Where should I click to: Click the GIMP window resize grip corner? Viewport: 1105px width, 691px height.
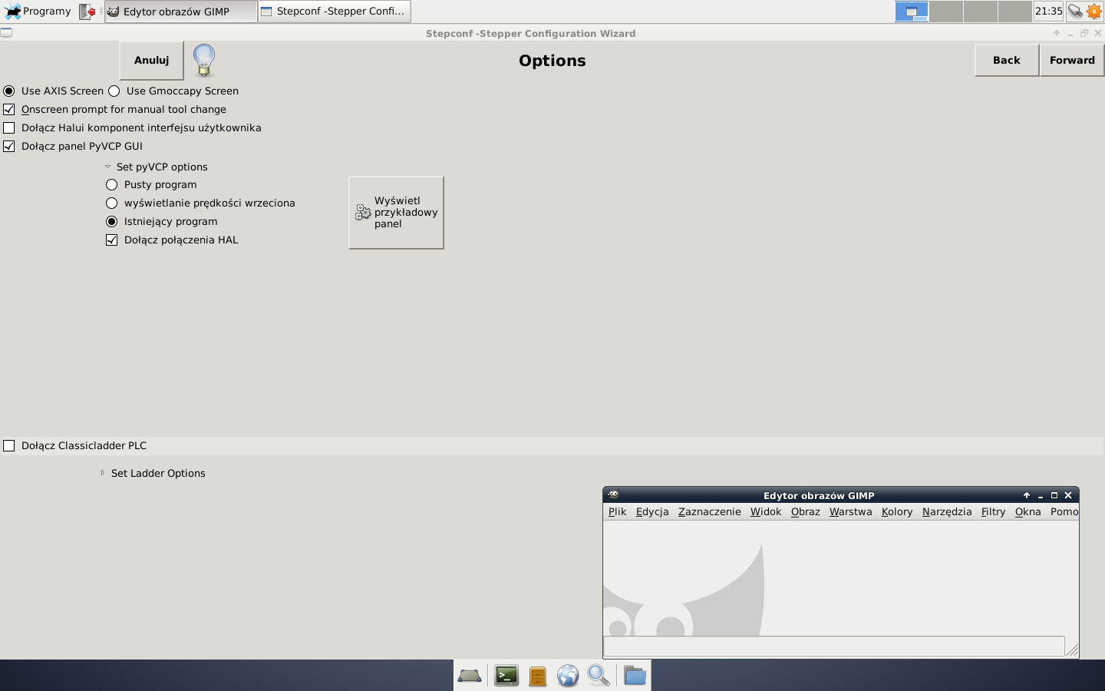(1073, 650)
